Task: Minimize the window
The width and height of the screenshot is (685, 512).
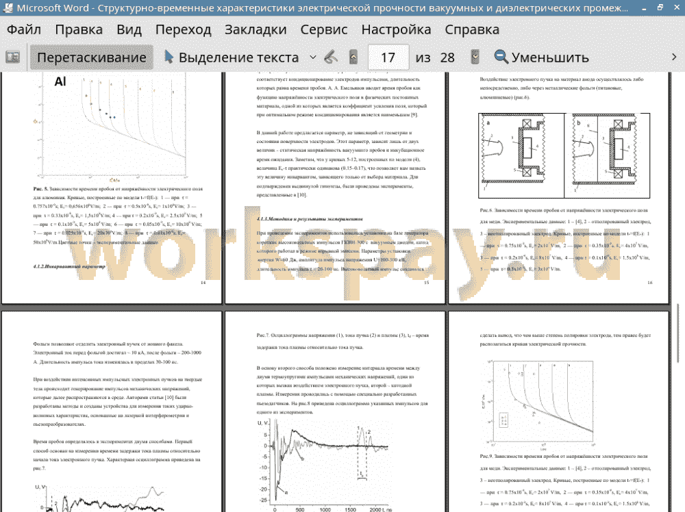Action: pyautogui.click(x=645, y=8)
